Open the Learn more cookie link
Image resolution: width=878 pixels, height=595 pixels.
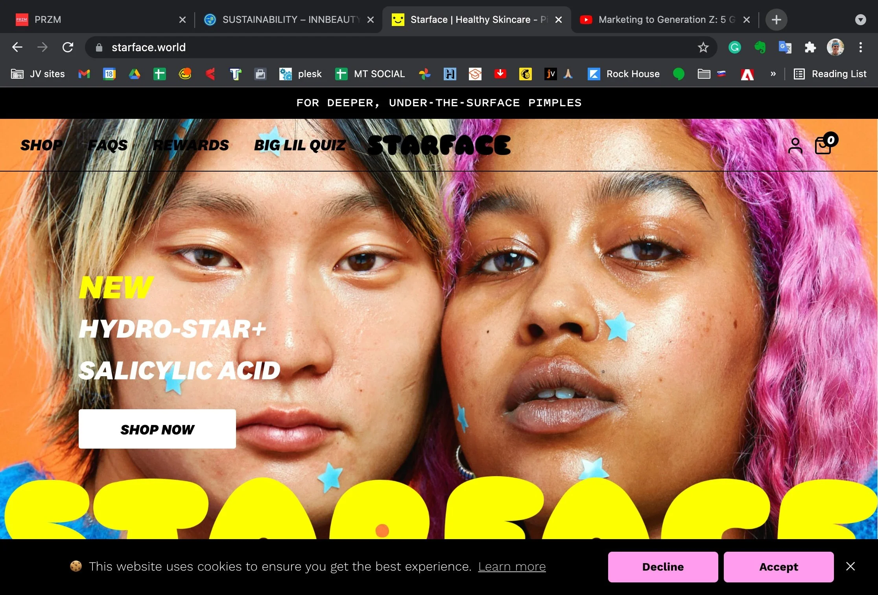[x=512, y=567]
